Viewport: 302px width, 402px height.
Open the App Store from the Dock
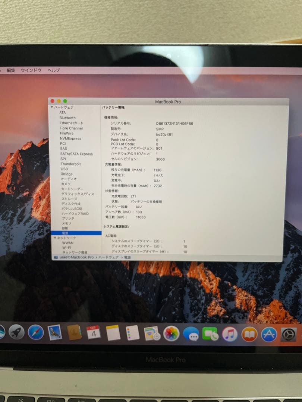[268, 334]
